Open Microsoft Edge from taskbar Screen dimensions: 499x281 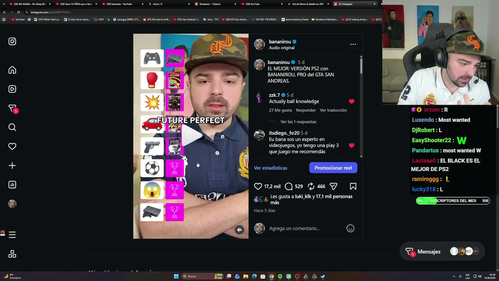[x=254, y=276]
